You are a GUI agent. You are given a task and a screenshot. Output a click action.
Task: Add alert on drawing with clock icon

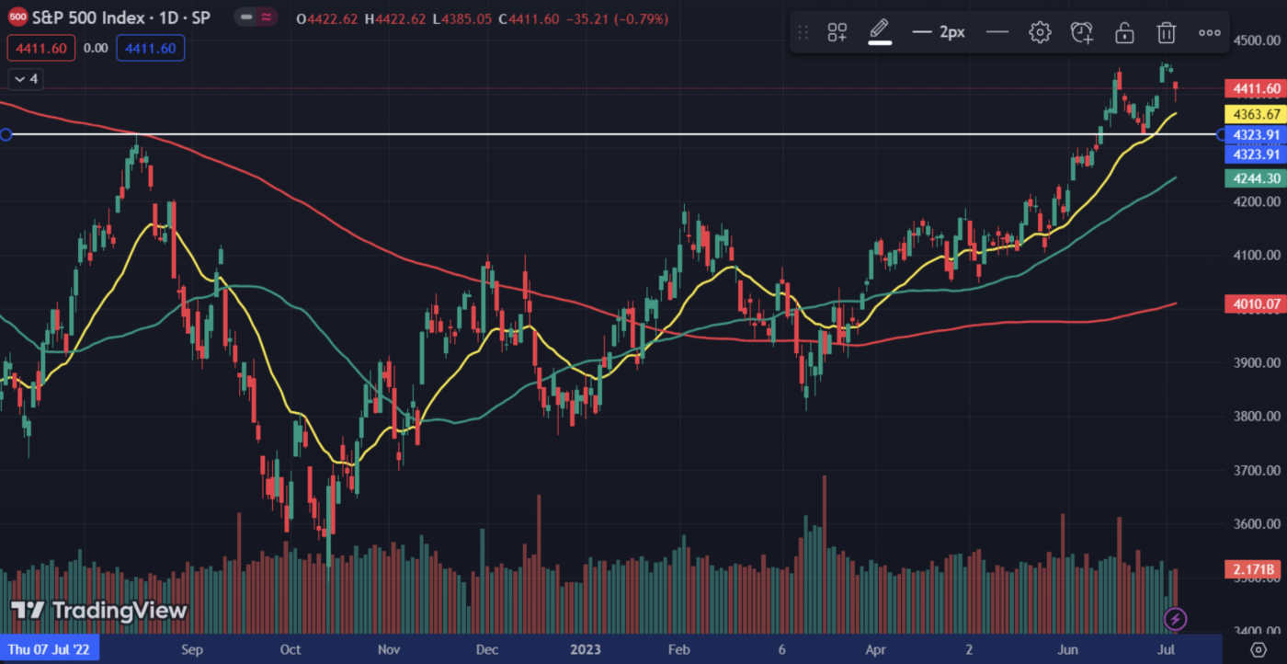click(x=1082, y=33)
